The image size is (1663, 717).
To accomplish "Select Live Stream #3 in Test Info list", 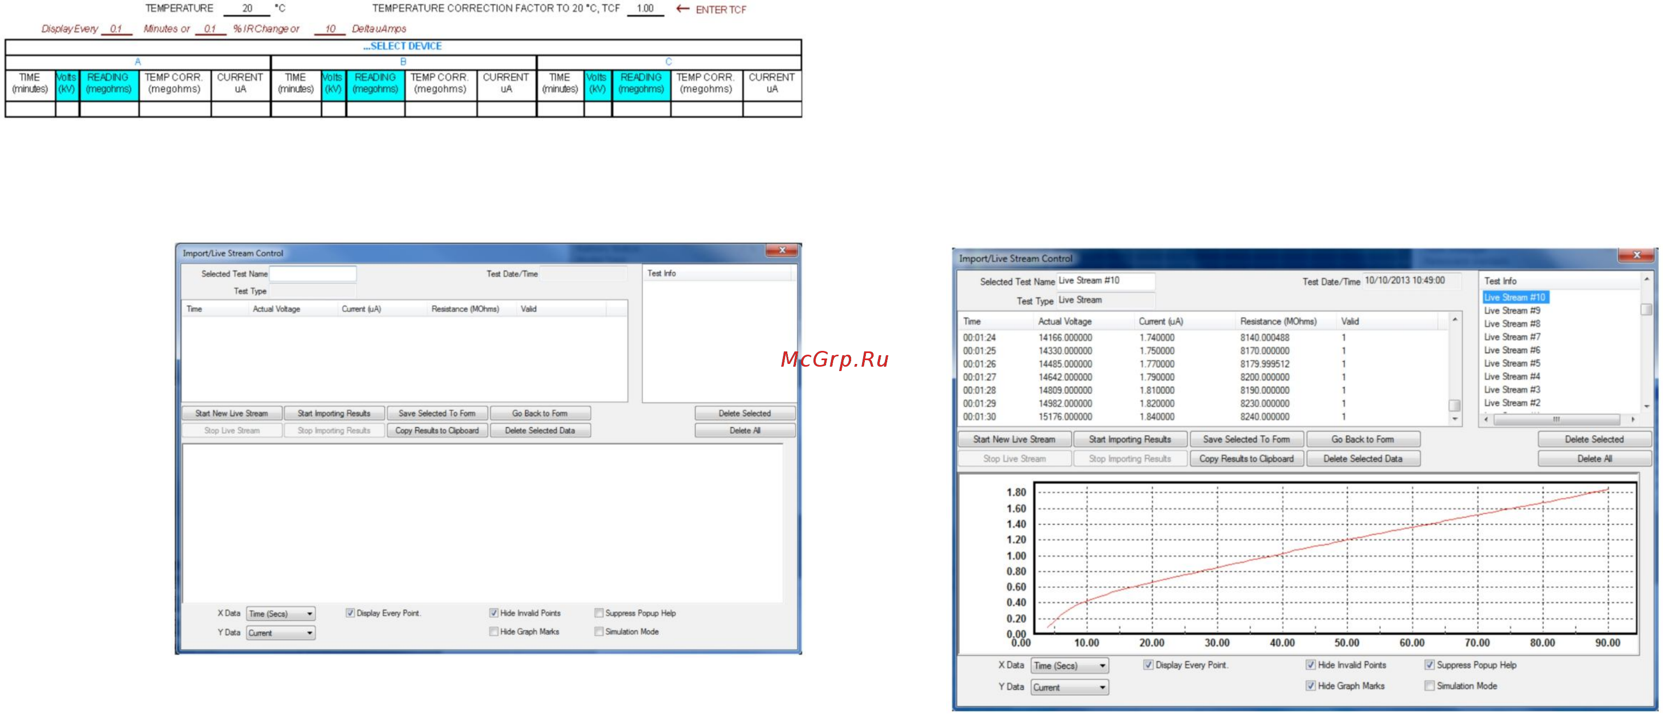I will coord(1512,390).
